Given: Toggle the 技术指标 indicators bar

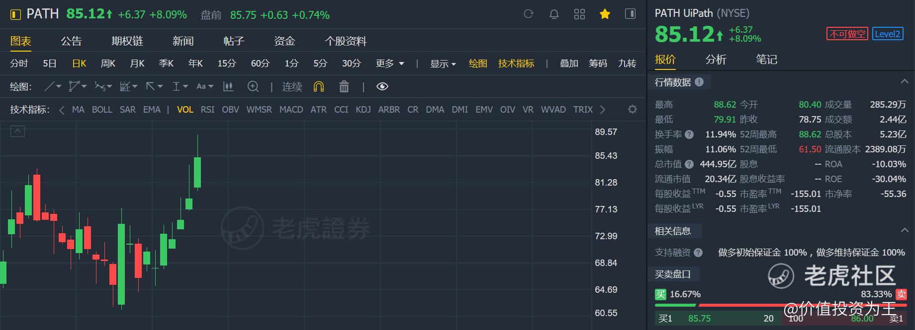Looking at the screenshot, I should tap(516, 64).
